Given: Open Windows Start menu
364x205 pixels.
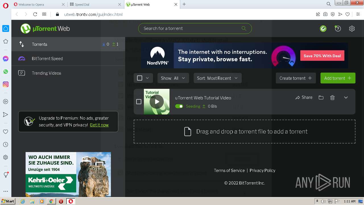Looking at the screenshot, I should click(8, 201).
